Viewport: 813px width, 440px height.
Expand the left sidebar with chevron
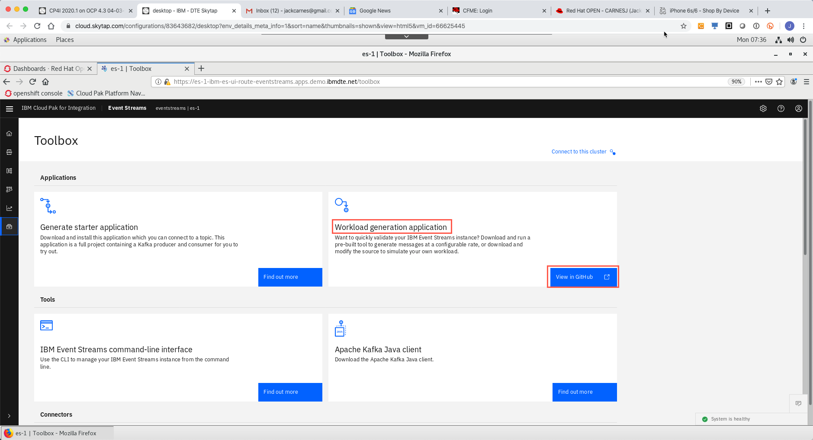[9, 416]
